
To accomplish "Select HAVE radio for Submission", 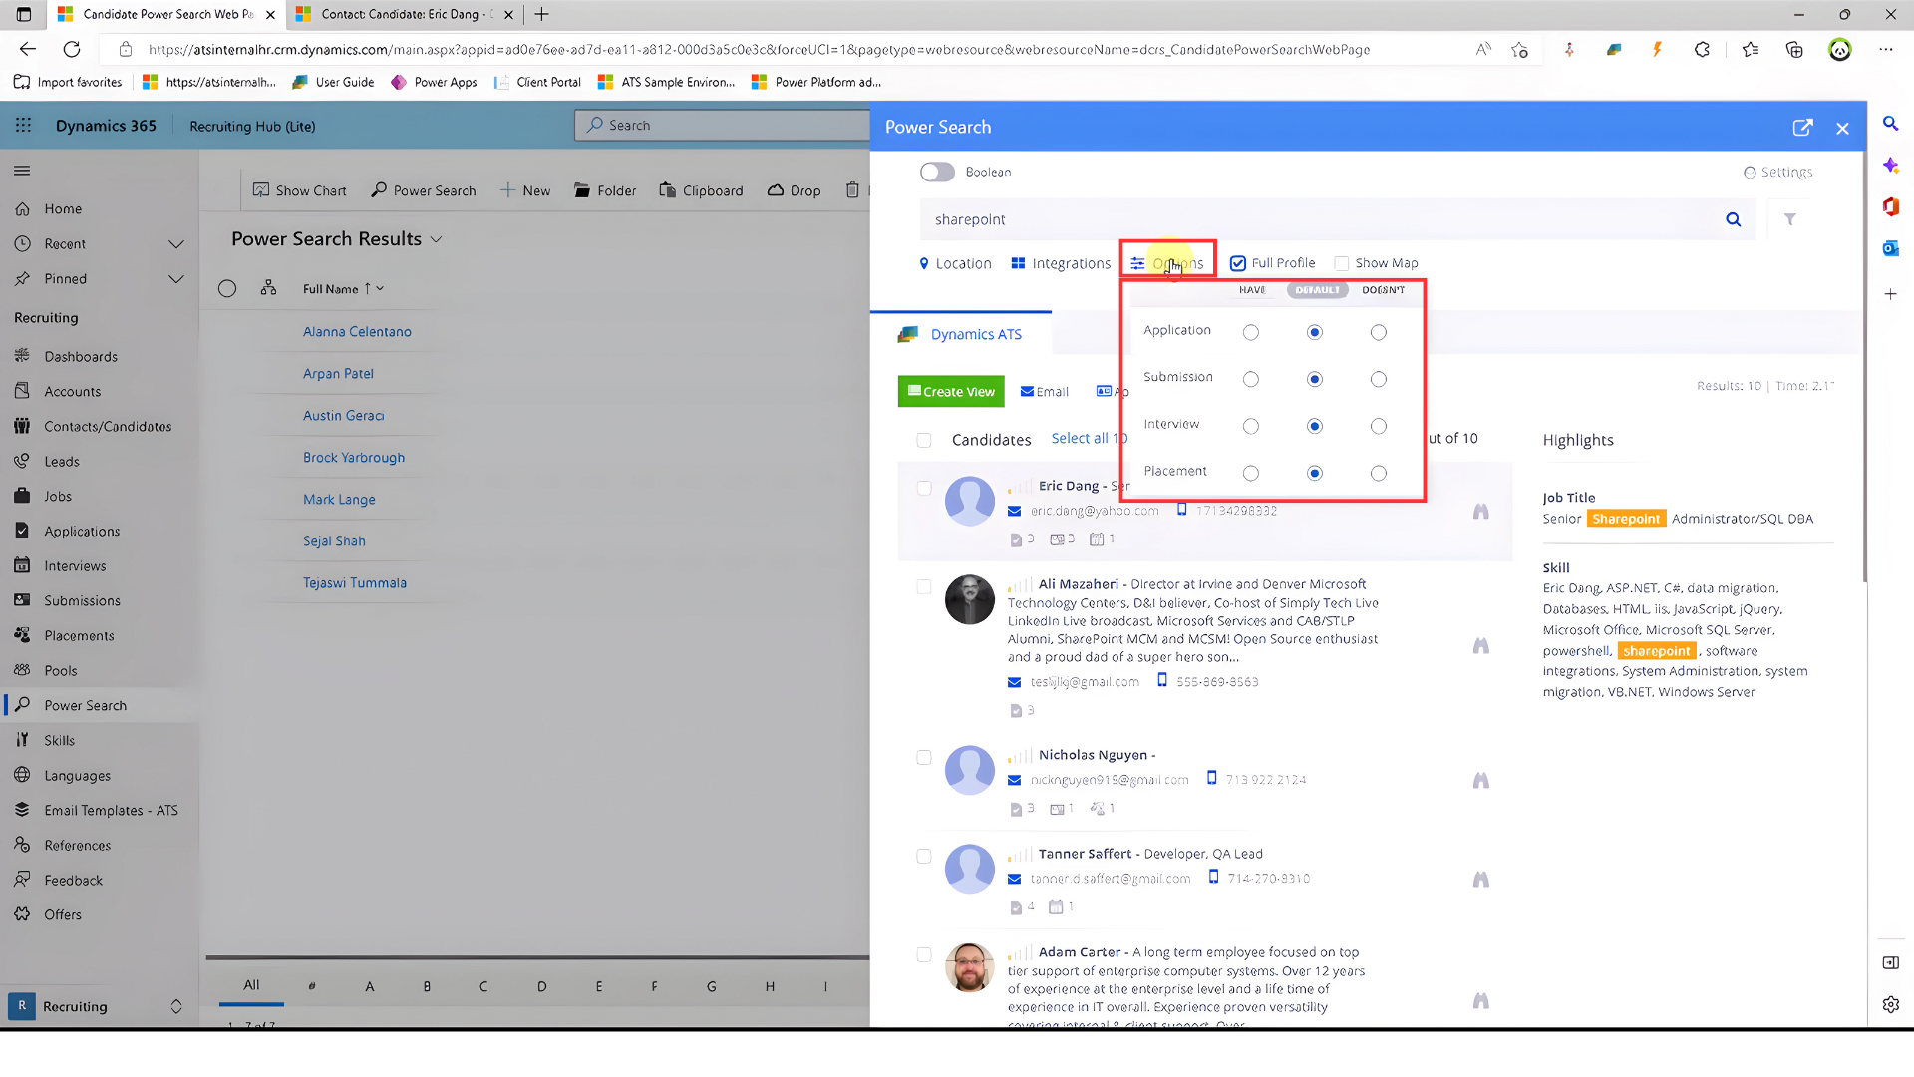I will [1251, 379].
